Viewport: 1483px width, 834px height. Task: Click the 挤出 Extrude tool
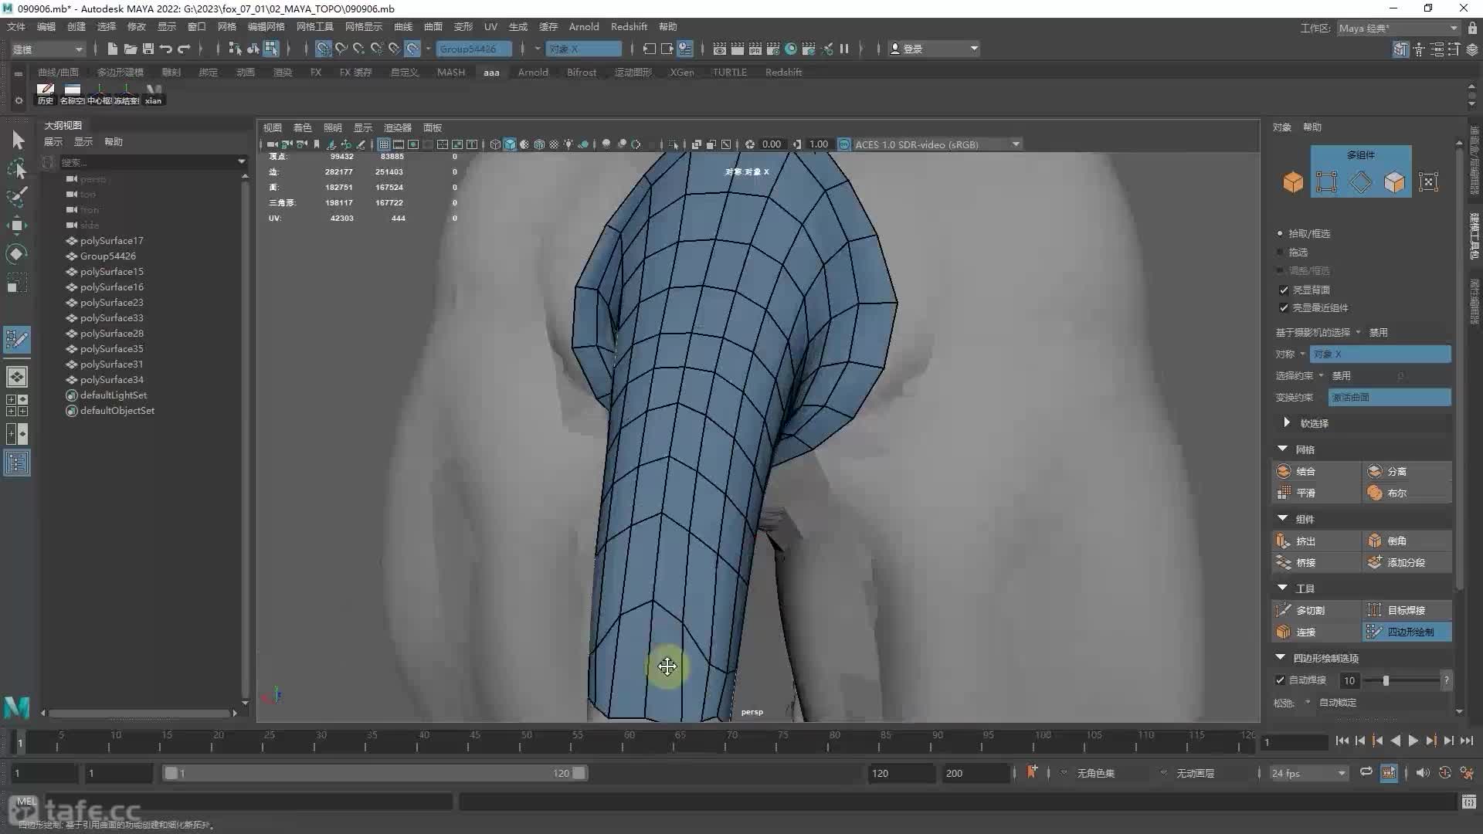tap(1316, 541)
